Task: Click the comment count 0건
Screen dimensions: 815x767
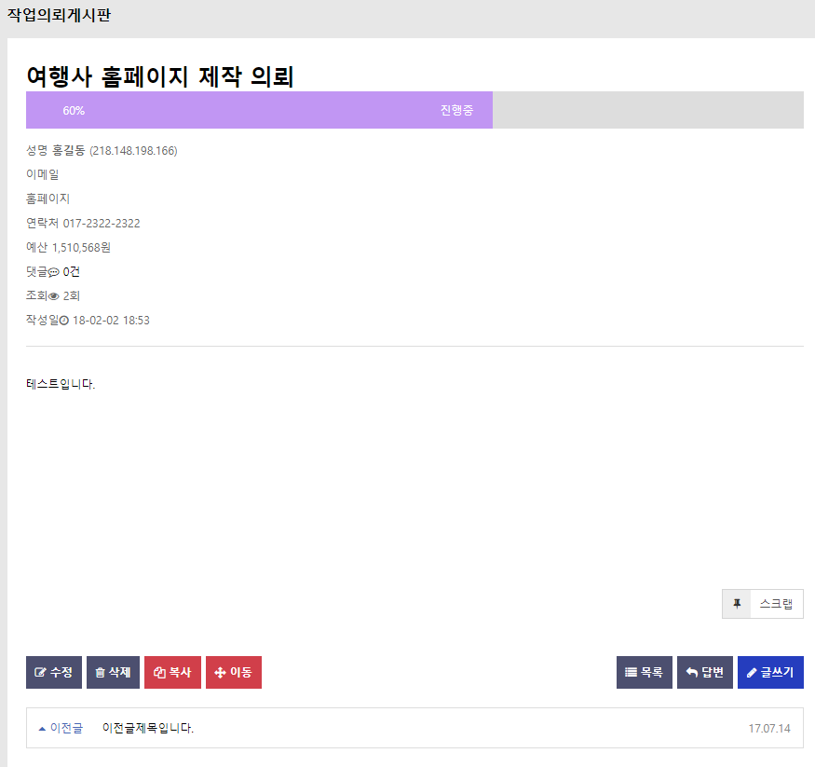Action: [x=71, y=271]
